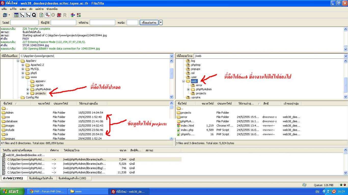
Task: Toggle processing of the transfer queue
Action: [47, 15]
